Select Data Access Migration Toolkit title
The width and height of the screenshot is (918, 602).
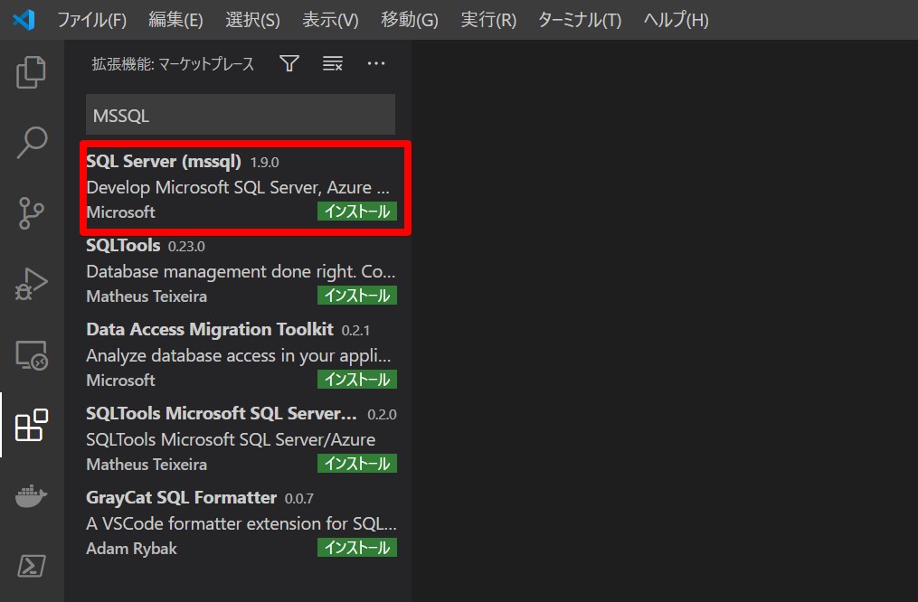210,329
